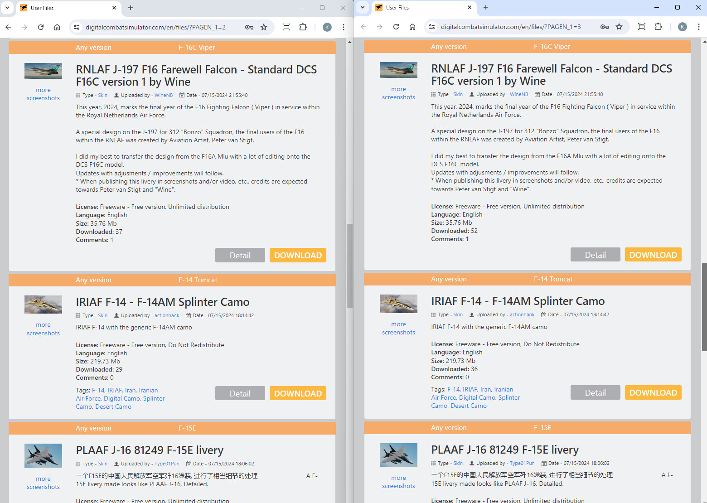Download RNLAF J-197 skin in right window
The image size is (707, 503).
653,255
